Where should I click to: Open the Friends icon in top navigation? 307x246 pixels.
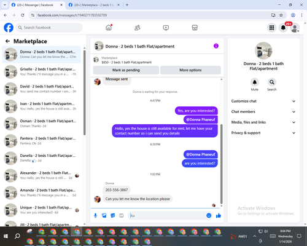pos(138,28)
